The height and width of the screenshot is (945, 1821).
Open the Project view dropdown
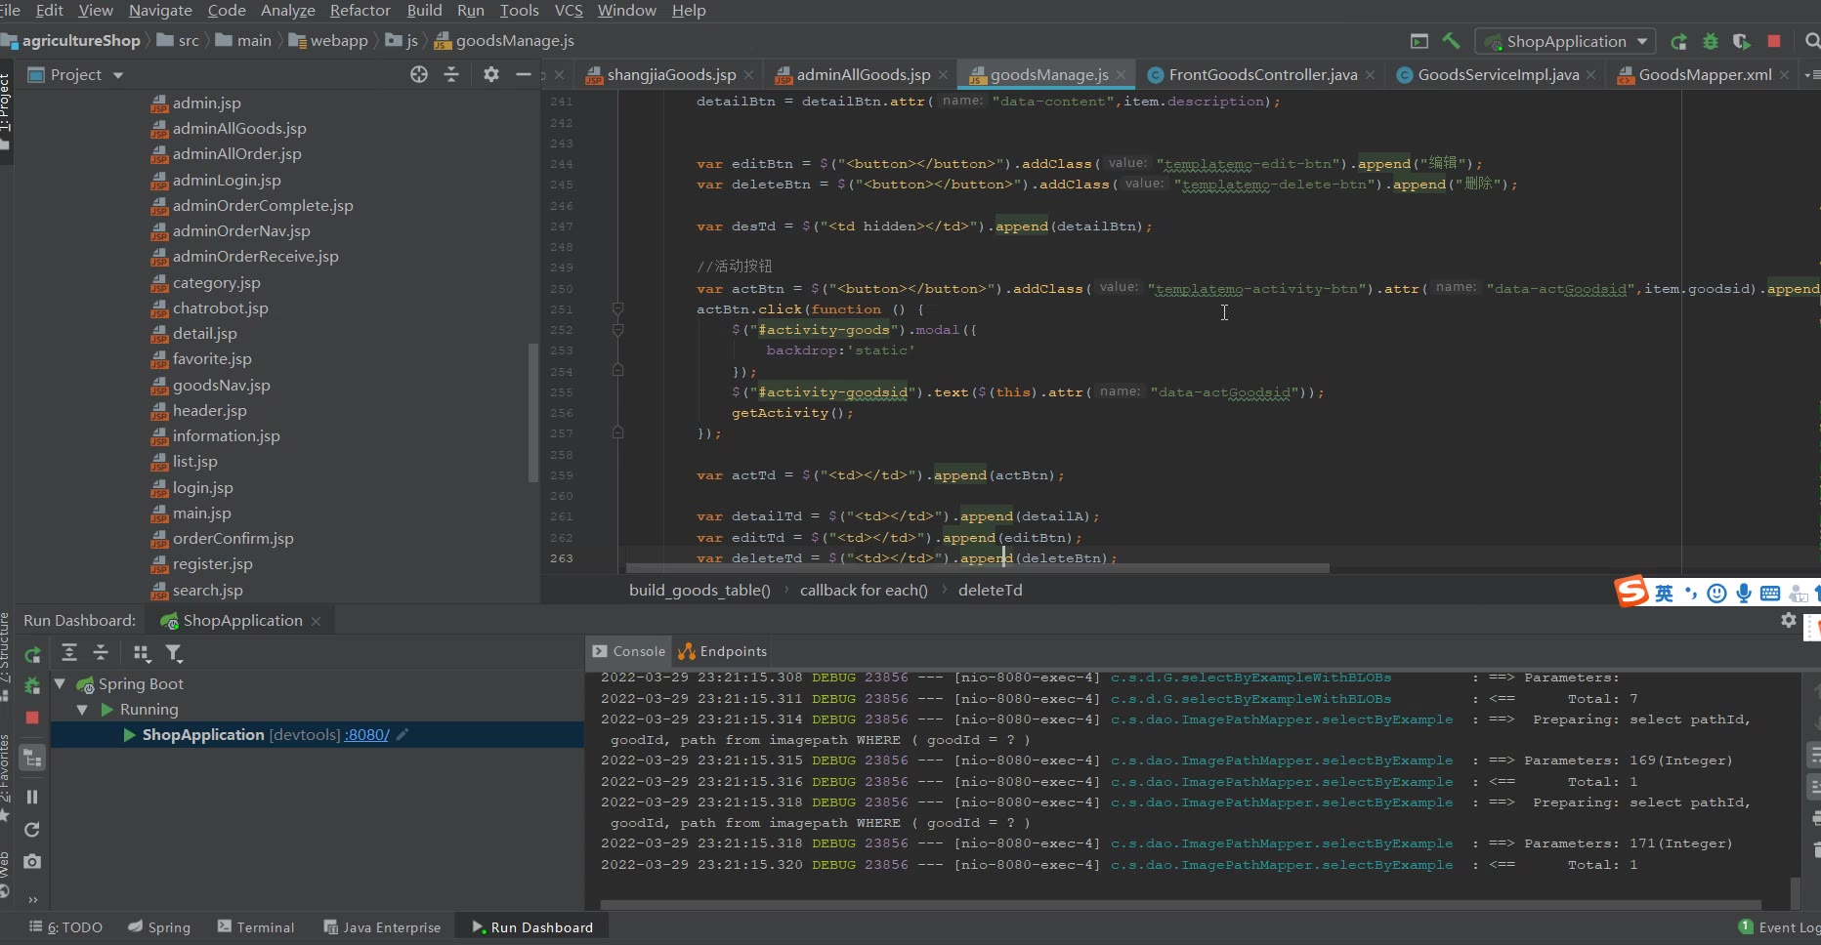(x=118, y=75)
